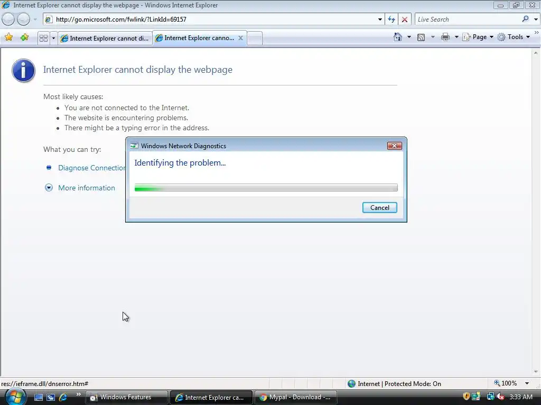
Task: Open the Page menu
Action: pos(478,37)
